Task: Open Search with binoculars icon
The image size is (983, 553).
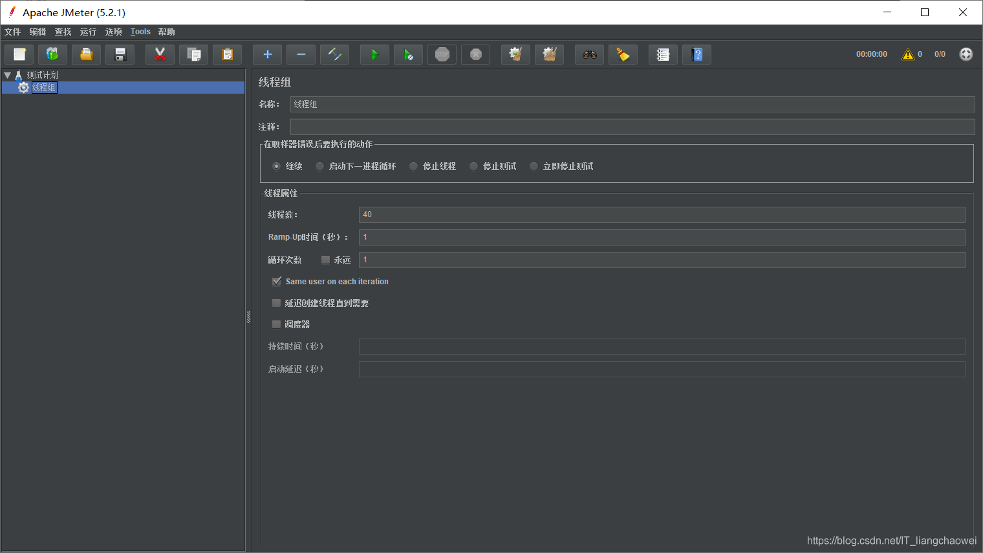Action: (x=589, y=54)
